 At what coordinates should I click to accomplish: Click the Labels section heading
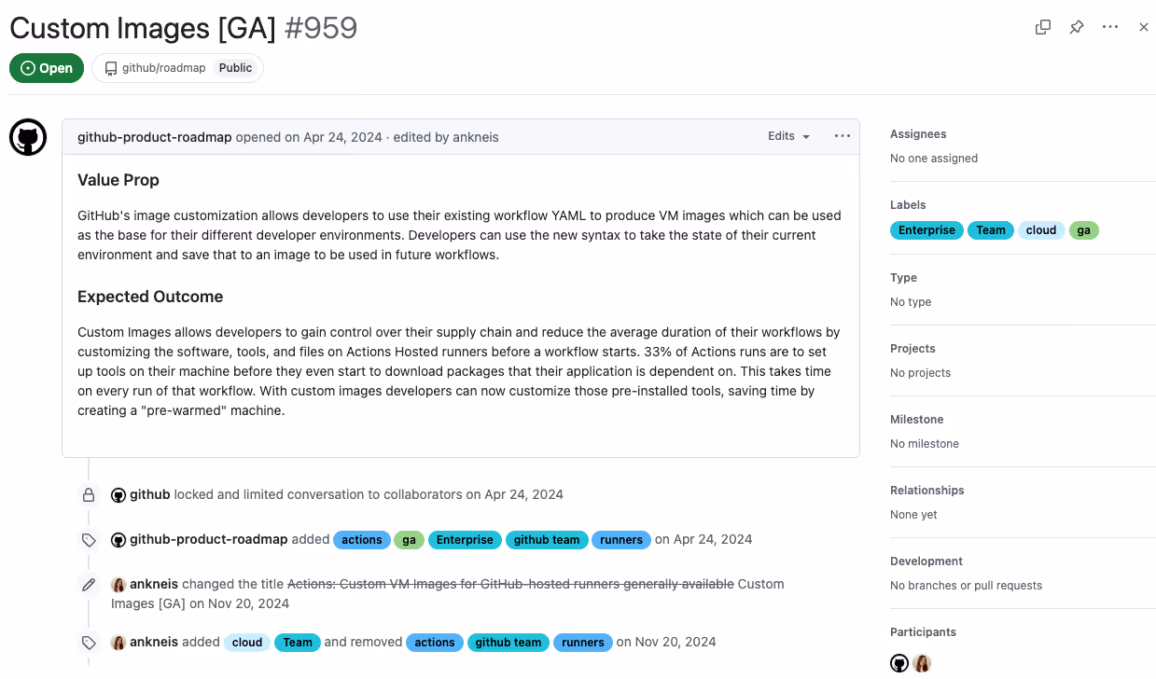tap(908, 205)
